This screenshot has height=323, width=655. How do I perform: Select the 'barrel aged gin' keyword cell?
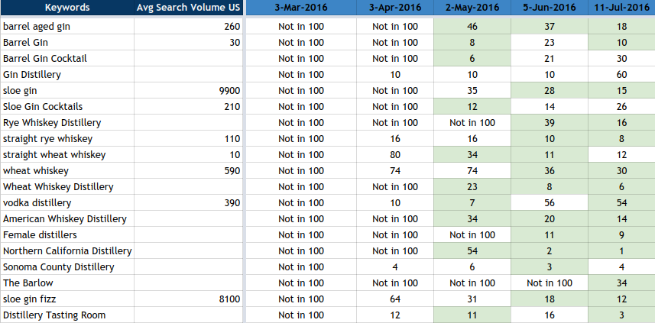point(67,26)
